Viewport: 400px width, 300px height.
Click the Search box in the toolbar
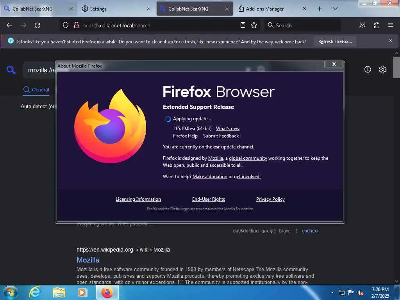click(x=302, y=25)
